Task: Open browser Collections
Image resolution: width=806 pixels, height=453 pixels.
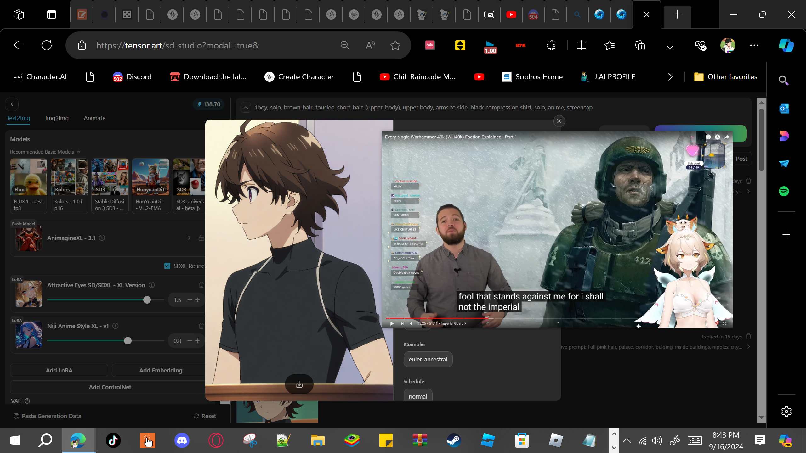Action: pos(640,45)
